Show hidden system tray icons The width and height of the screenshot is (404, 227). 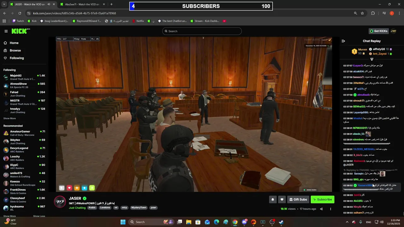click(x=347, y=222)
